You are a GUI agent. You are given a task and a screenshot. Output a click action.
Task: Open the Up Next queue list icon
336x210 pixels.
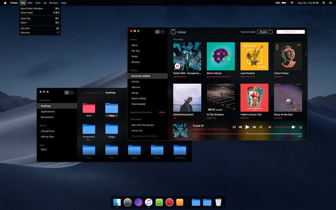coord(269,127)
